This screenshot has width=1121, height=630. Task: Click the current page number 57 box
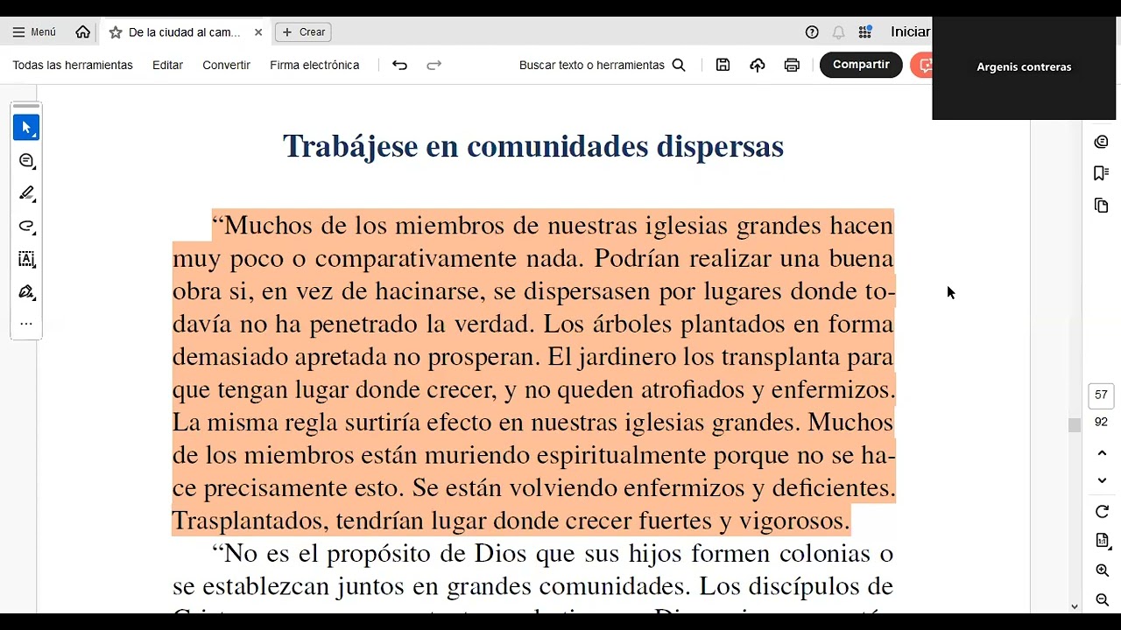click(1101, 395)
